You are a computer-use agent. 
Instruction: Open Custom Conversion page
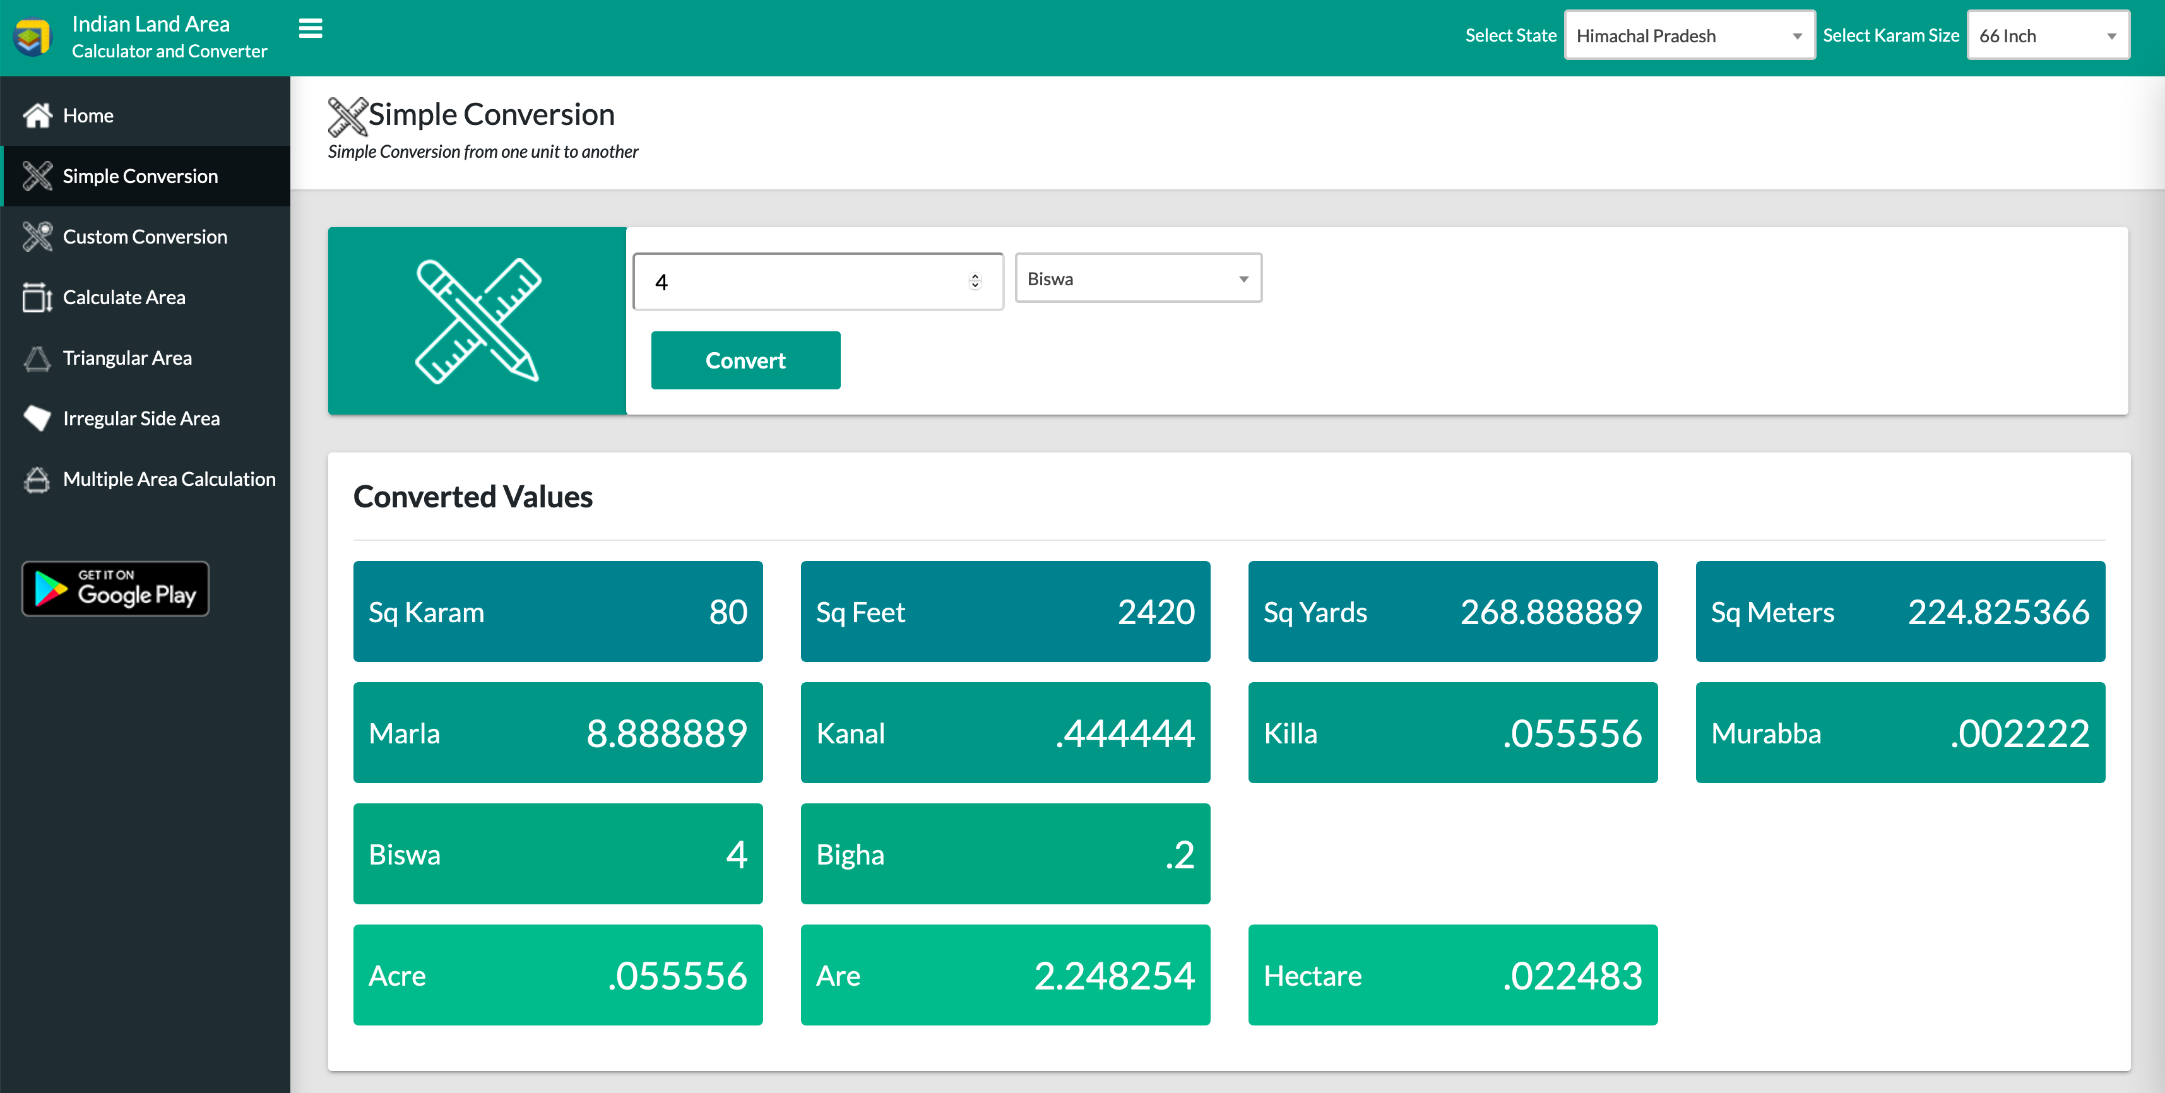tap(145, 236)
